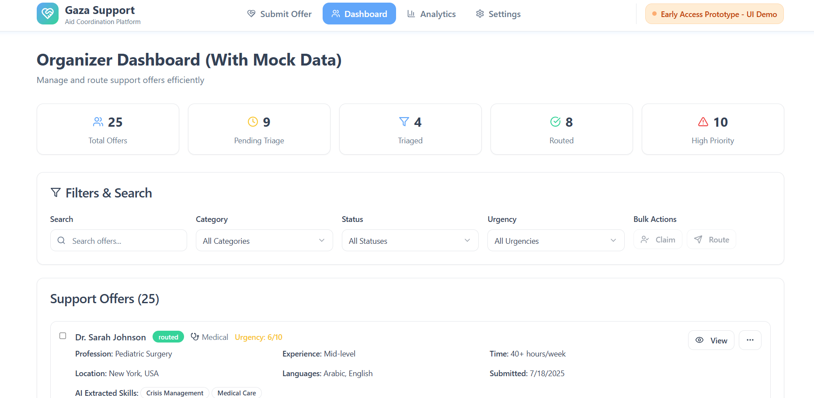The width and height of the screenshot is (814, 398).
Task: Click the routed status badge
Action: tap(168, 337)
